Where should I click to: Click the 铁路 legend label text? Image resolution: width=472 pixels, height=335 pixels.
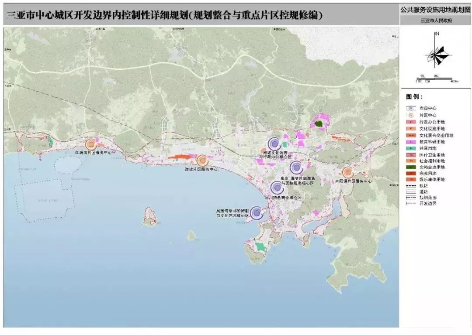pyautogui.click(x=423, y=186)
